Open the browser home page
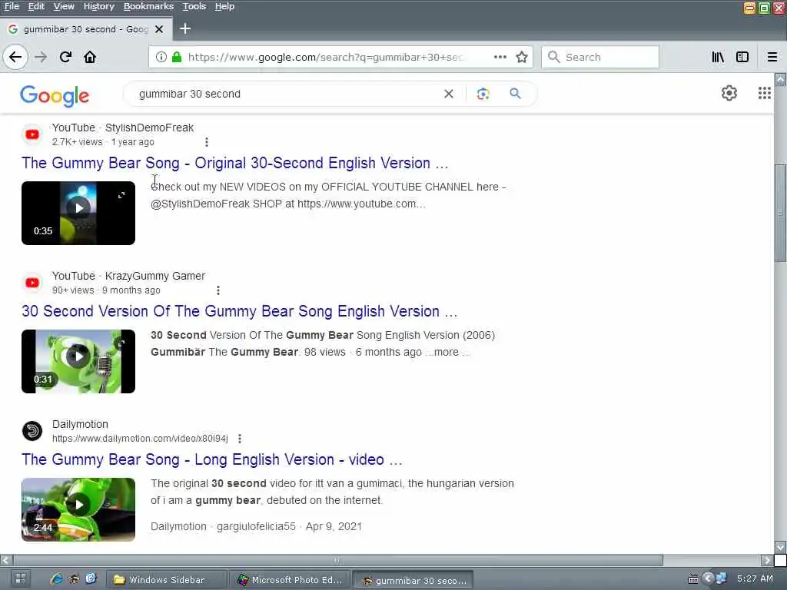Image resolution: width=787 pixels, height=590 pixels. tap(90, 57)
